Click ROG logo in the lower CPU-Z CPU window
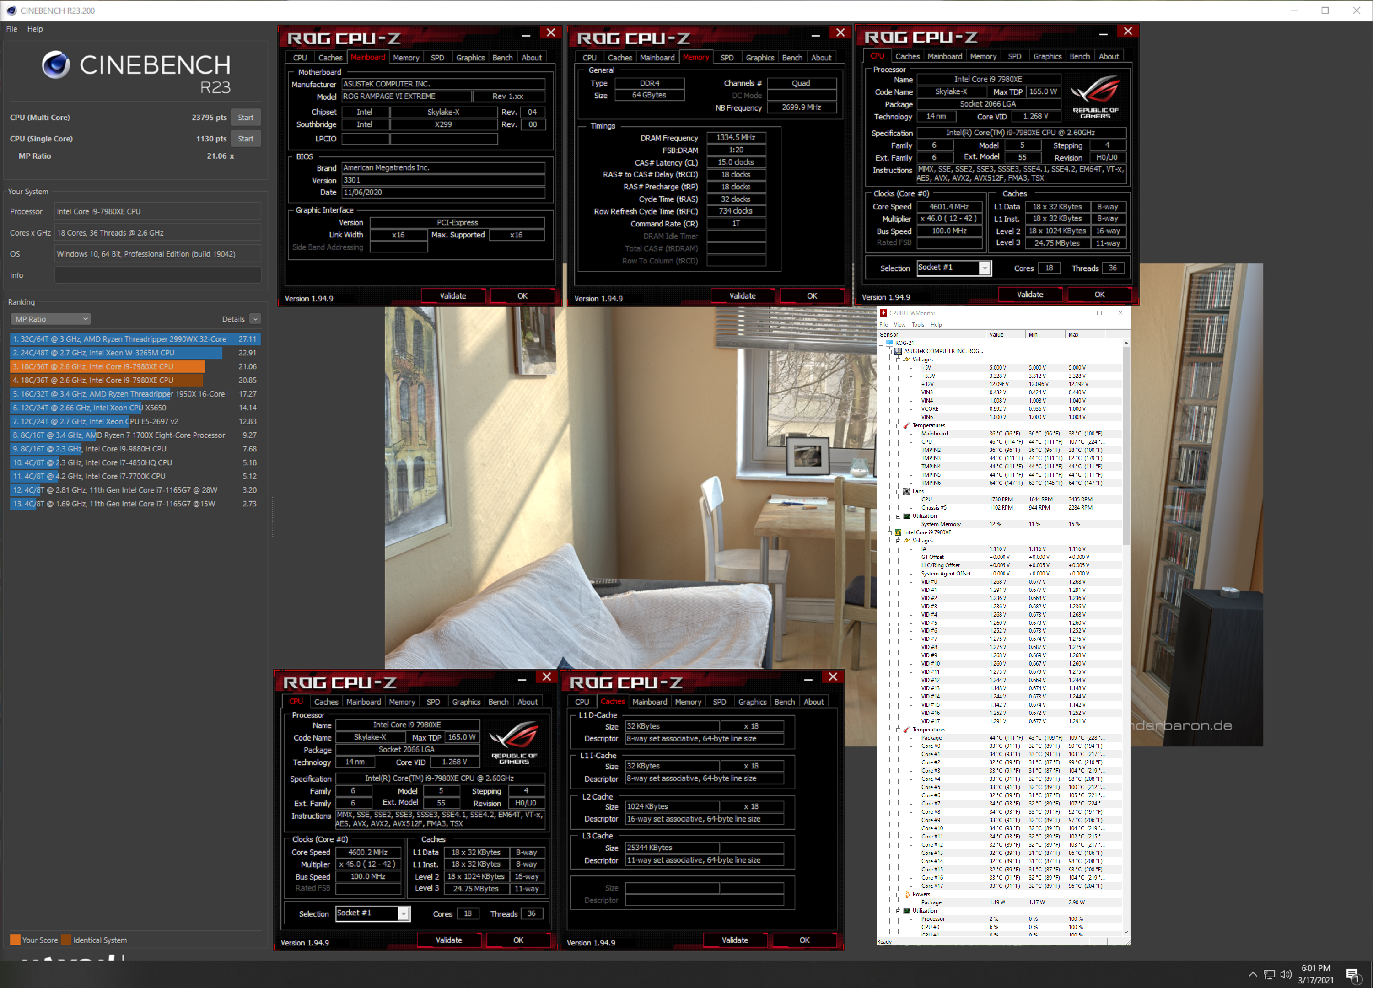The image size is (1373, 988). 514,743
